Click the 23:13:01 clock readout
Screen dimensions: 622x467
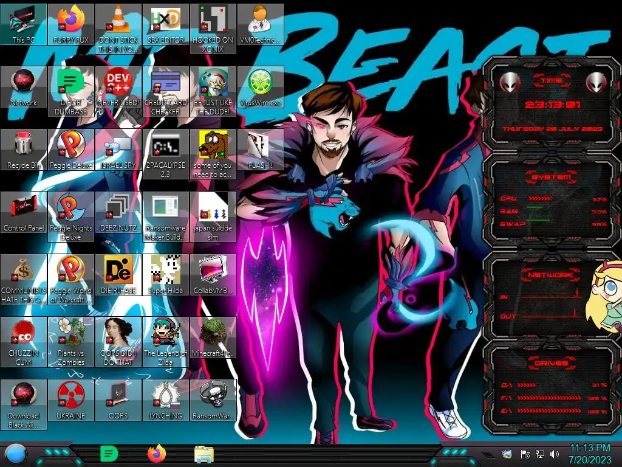click(x=553, y=105)
